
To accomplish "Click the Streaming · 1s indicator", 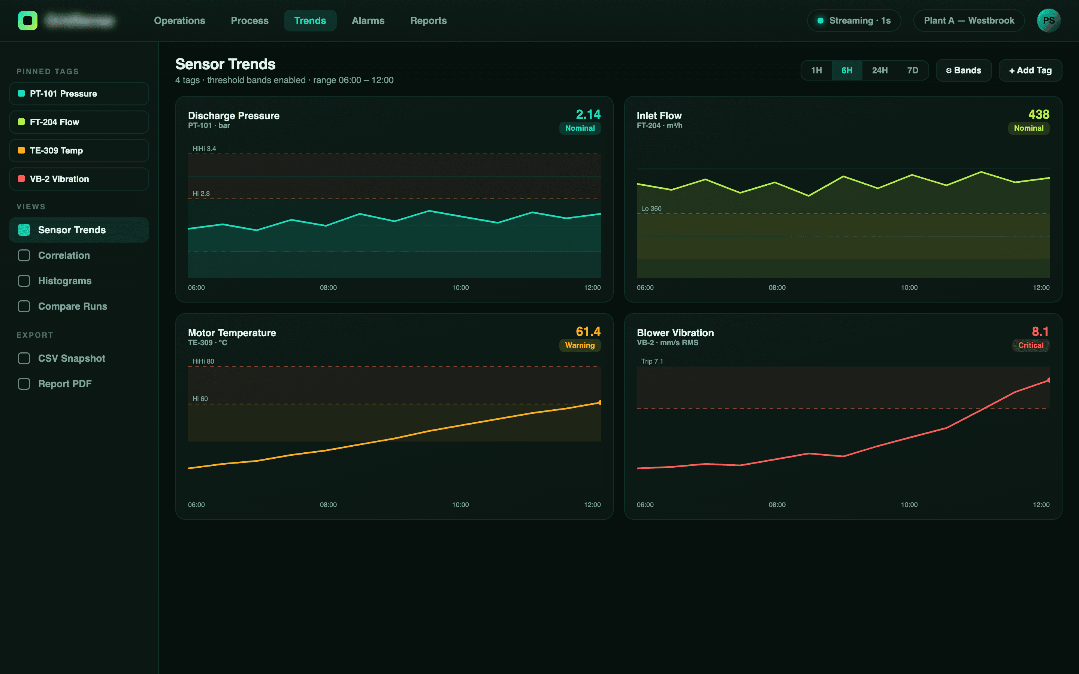I will (x=853, y=21).
